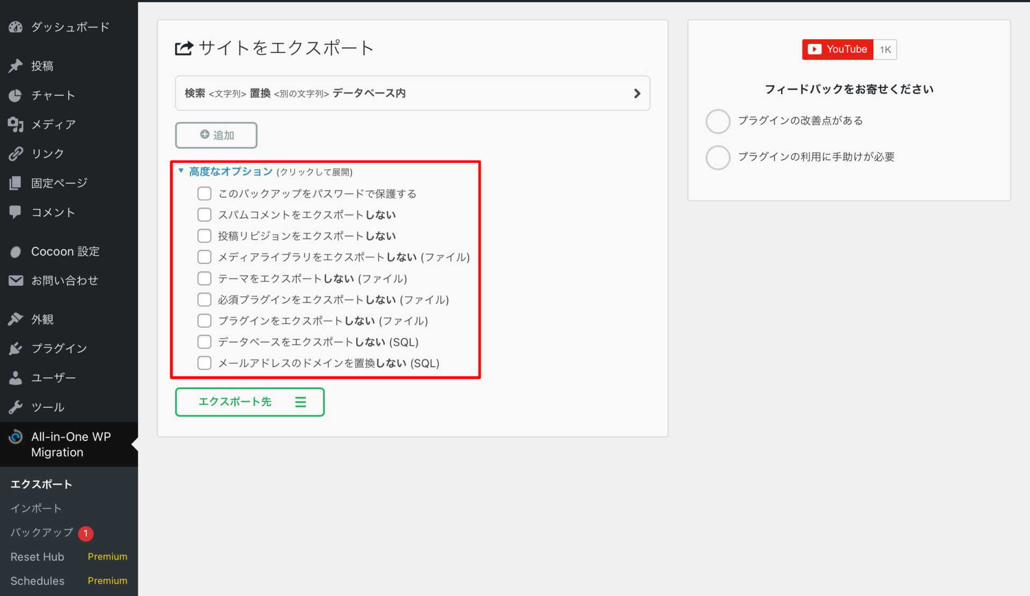Screen dimensions: 1030x596
Task: Select プラグインの改善点がある radio button
Action: 718,121
